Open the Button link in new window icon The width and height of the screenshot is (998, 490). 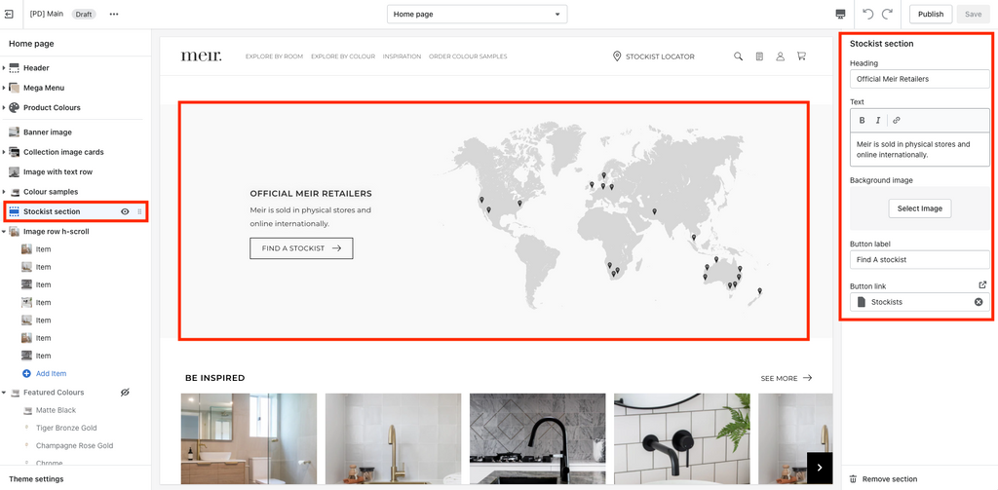tap(982, 285)
